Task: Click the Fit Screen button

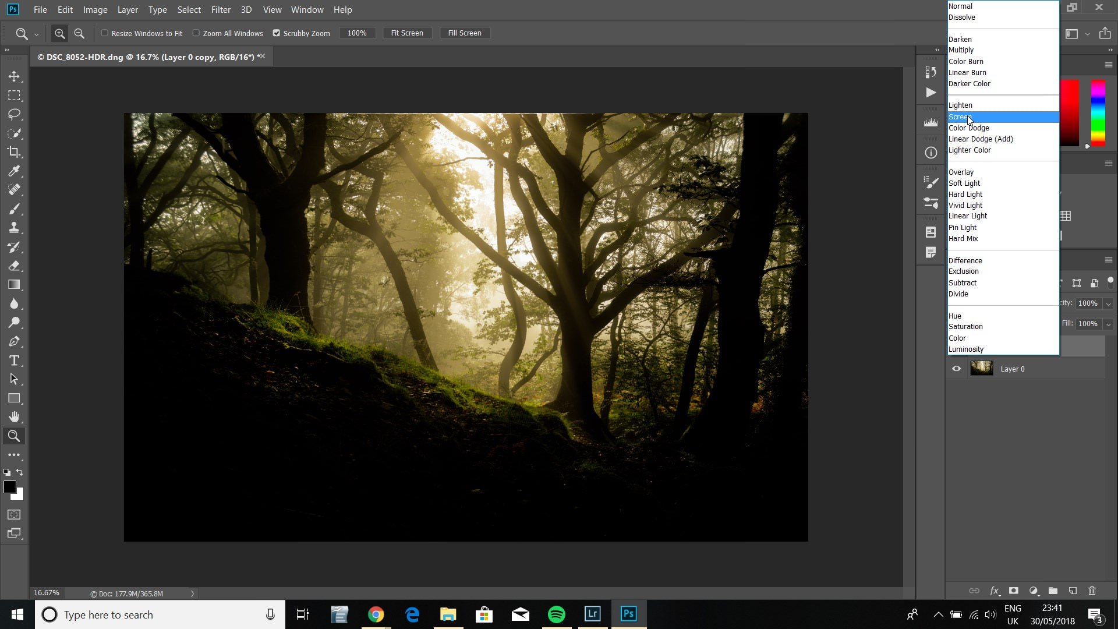Action: click(x=407, y=33)
